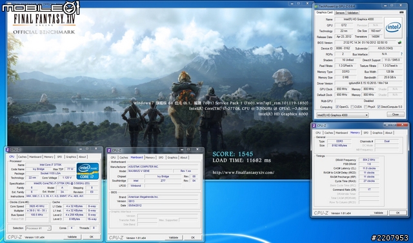Screen dimensions: 413x243
Task: Open Mainboard tab in the CPU-Z CPU window
Action: click(x=35, y=157)
